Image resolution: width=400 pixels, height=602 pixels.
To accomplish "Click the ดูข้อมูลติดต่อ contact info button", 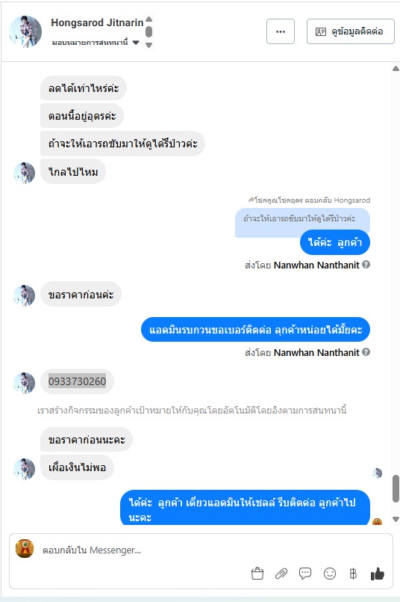I will (x=350, y=31).
